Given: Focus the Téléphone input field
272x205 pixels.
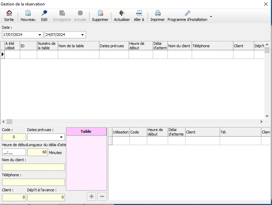Looking at the screenshot, I should pyautogui.click(x=33, y=182).
